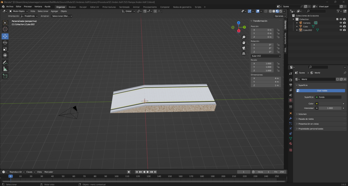The width and height of the screenshot is (348, 186).
Task: Select the Cursor tool
Action: pos(5,29)
